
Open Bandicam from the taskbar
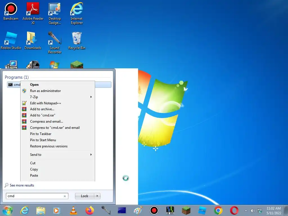[x=154, y=210]
